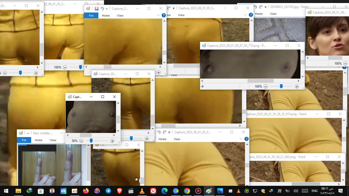This screenshot has width=349, height=196.
Task: Expand the ribbon chevron beside Capture_2 window's Help
Action: (x=158, y=16)
